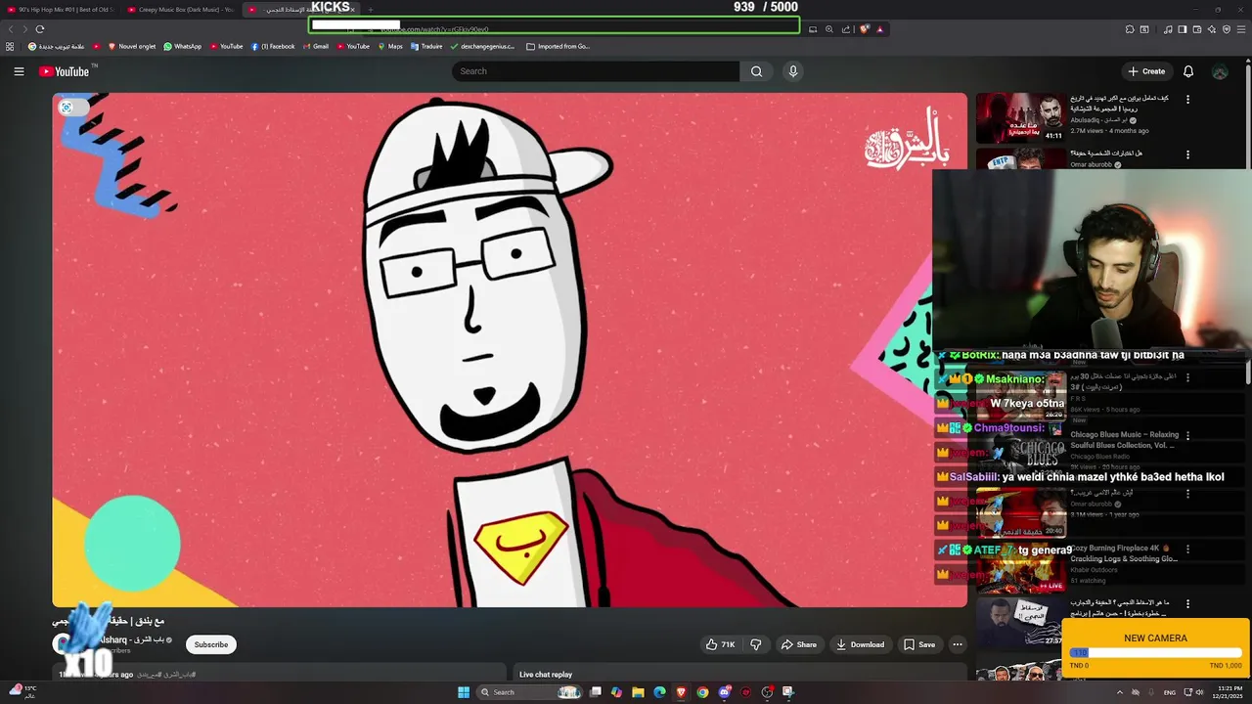Switch to the Creepy Music Box tab
The image size is (1252, 704).
(x=181, y=10)
